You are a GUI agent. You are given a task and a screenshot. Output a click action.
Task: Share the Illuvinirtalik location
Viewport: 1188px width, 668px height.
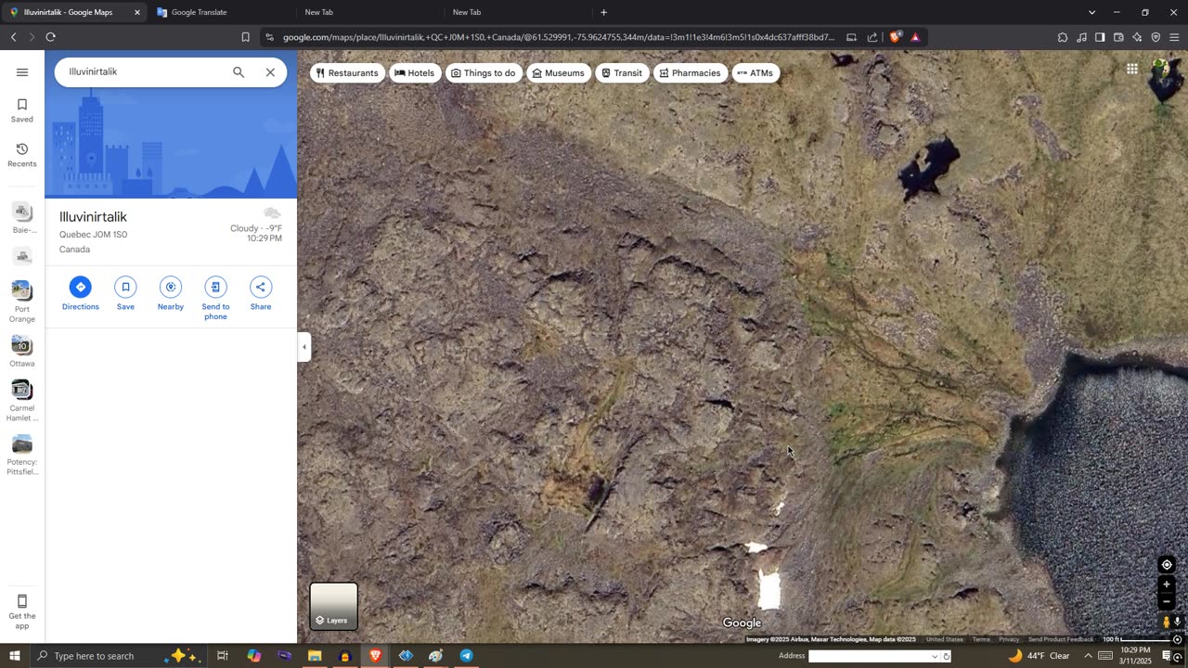(x=261, y=293)
